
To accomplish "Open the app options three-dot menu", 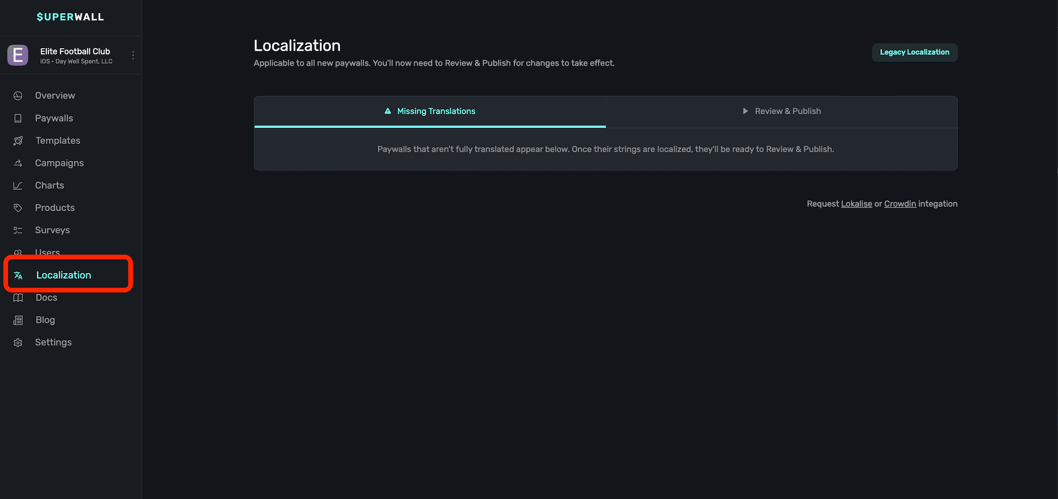I will [133, 56].
